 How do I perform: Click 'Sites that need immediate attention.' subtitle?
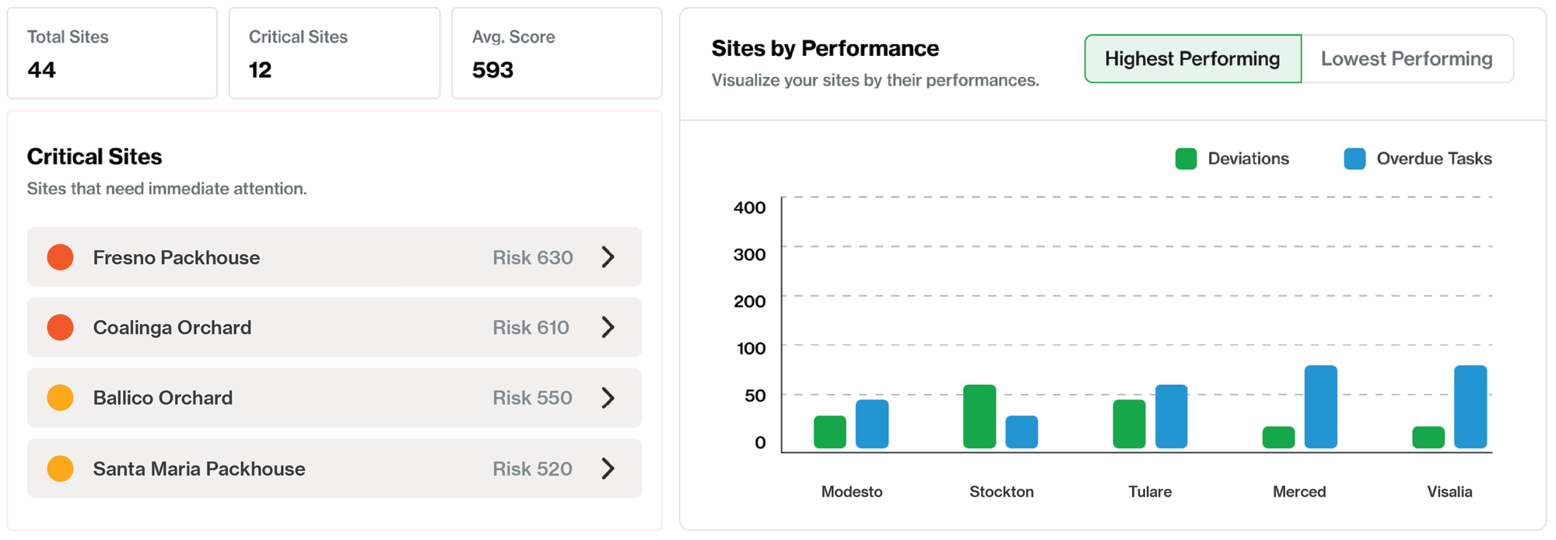click(166, 189)
